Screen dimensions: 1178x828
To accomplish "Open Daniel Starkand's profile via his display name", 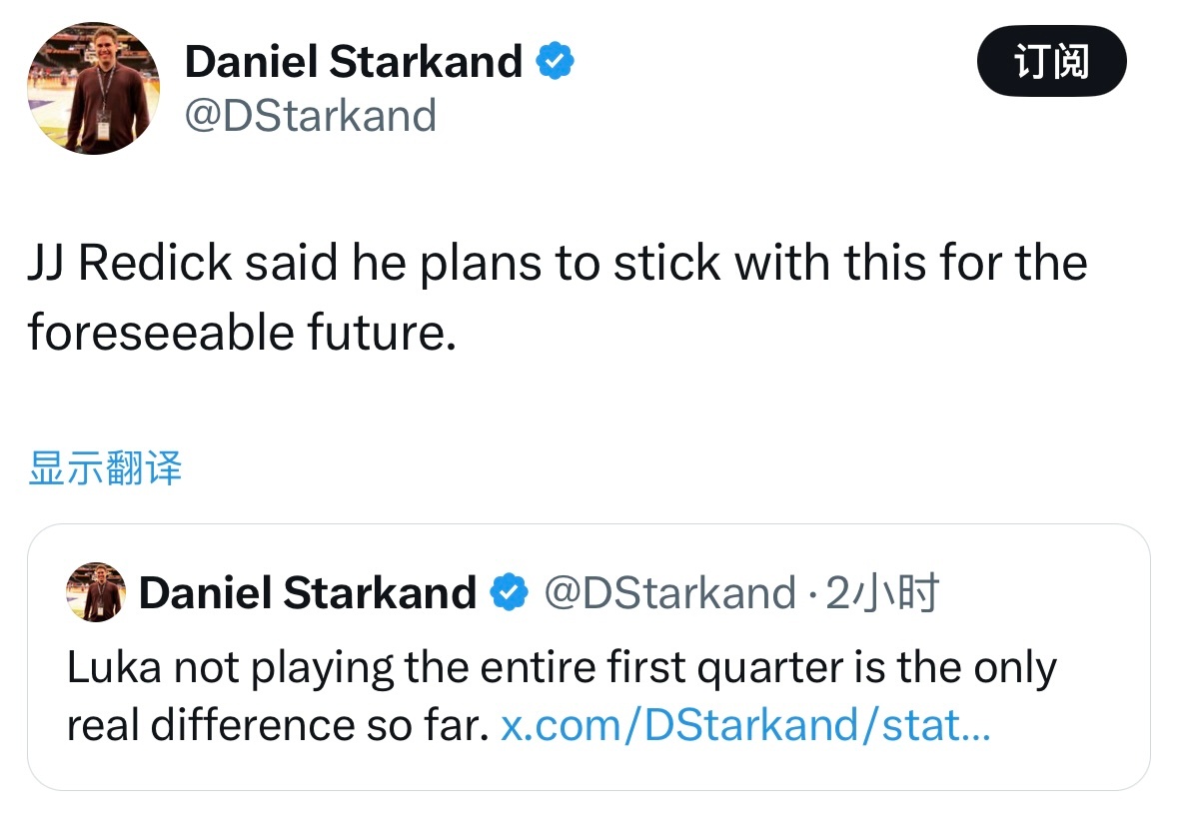I will point(355,60).
